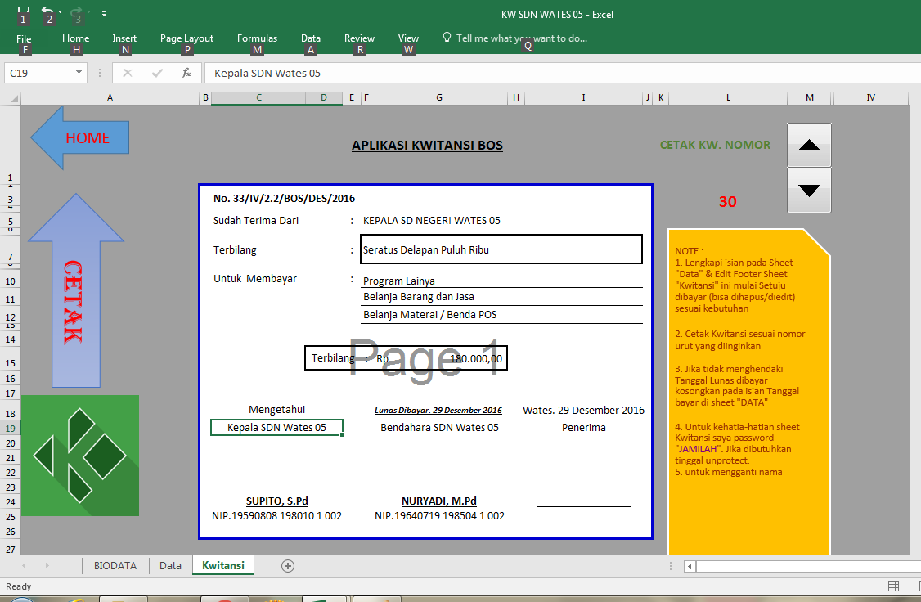Viewport: 921px width, 602px height.
Task: Click the Lunas Dibayar. 29 Desember 2016 text
Action: pos(438,411)
